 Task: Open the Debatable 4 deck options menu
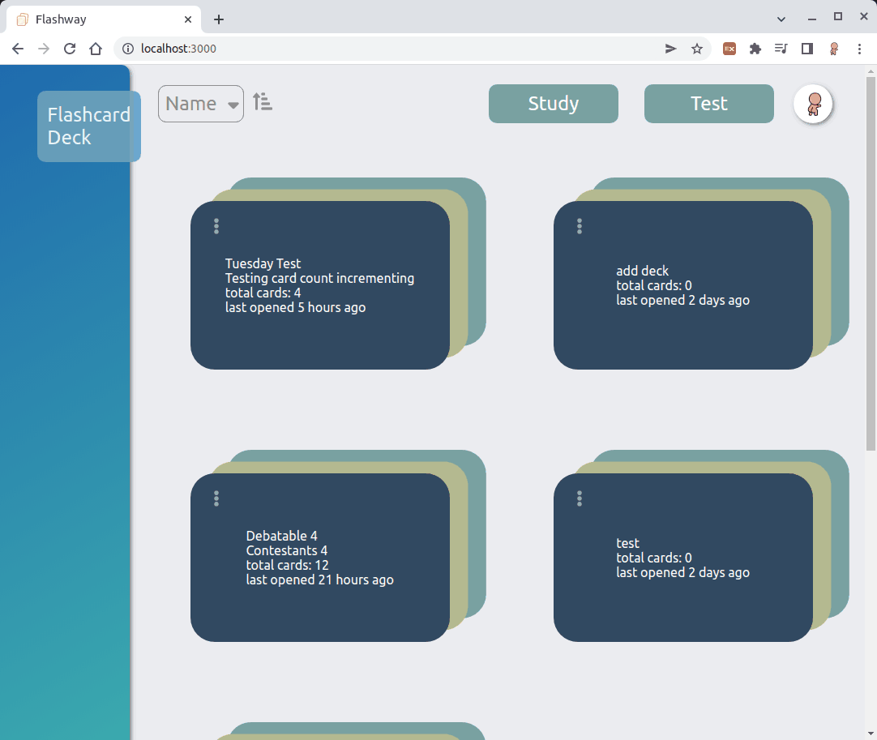click(x=216, y=498)
